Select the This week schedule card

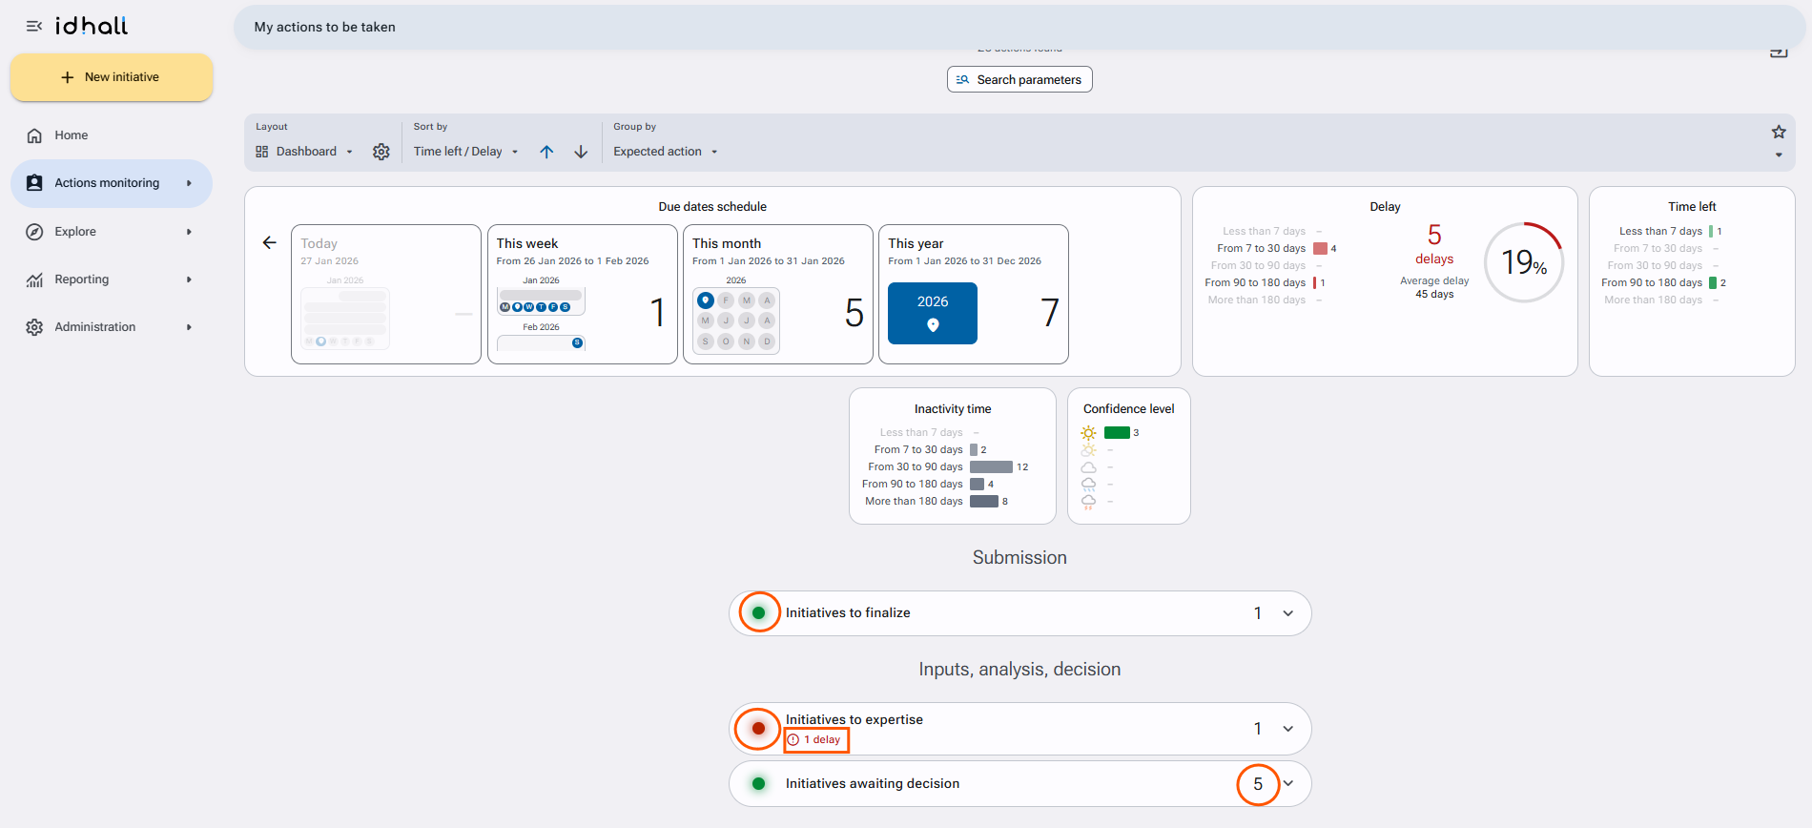pyautogui.click(x=583, y=294)
